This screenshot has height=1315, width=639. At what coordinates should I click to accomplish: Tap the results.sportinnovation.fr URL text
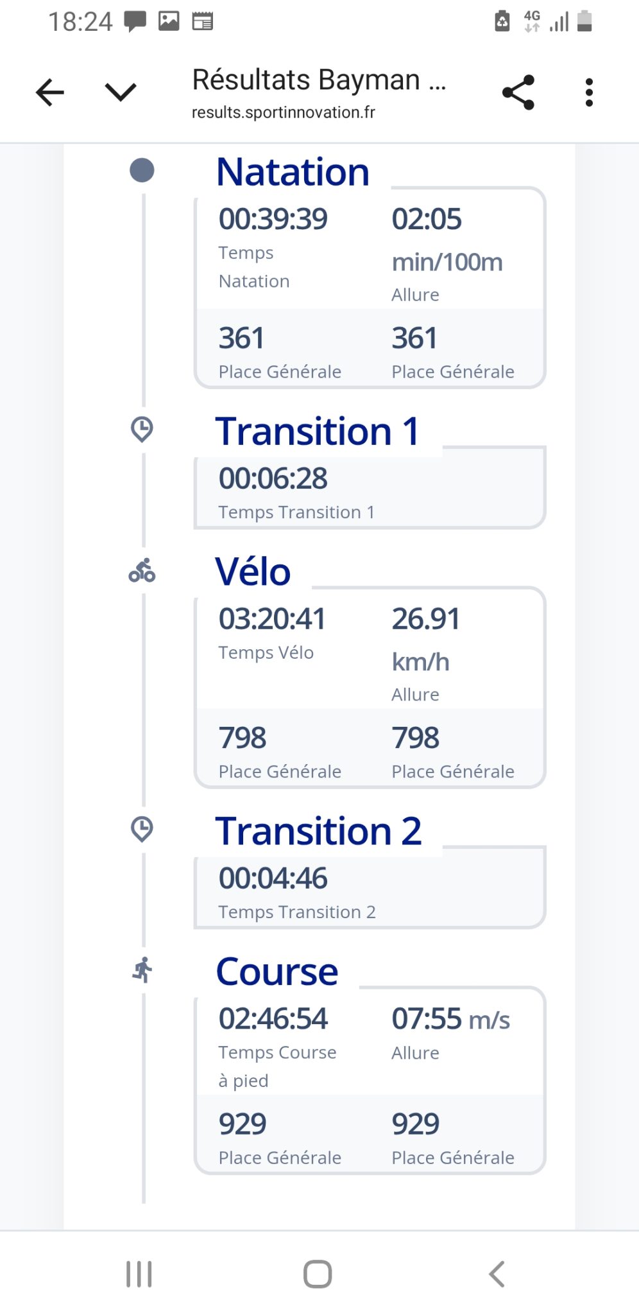(284, 112)
